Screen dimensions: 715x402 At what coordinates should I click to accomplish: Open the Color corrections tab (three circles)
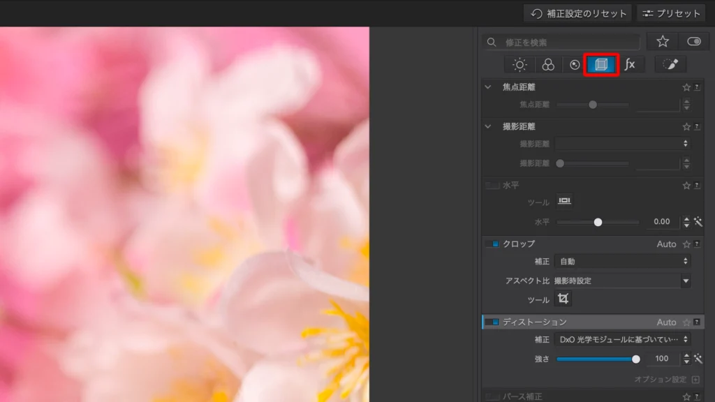548,65
